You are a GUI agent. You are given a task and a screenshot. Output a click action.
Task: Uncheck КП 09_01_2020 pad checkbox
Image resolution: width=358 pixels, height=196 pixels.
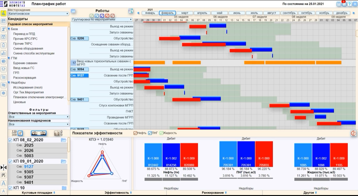[10, 161]
